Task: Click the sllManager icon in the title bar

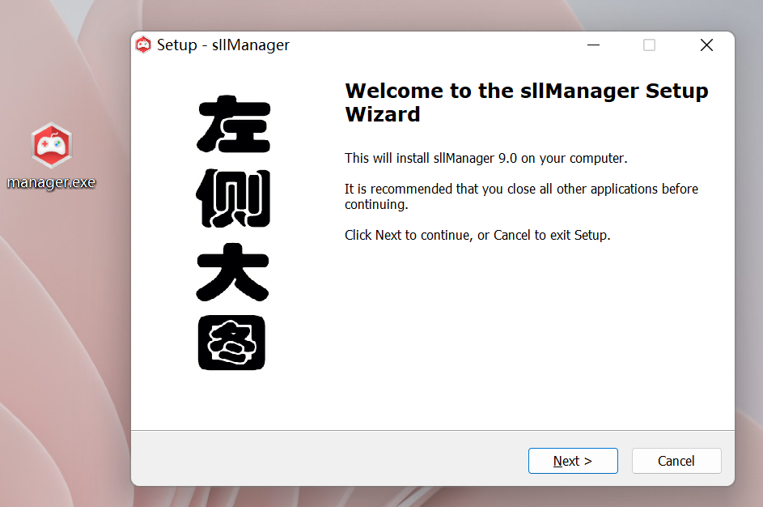Action: coord(143,45)
